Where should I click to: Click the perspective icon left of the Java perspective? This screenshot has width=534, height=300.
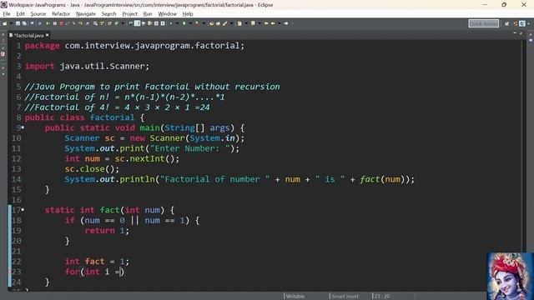[516, 23]
